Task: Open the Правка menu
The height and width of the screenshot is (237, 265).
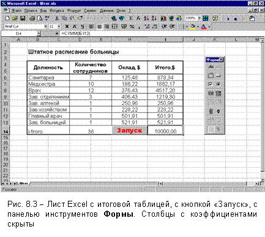Action: [x=31, y=10]
